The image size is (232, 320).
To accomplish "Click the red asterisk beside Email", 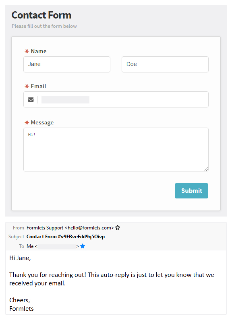I will coord(27,86).
